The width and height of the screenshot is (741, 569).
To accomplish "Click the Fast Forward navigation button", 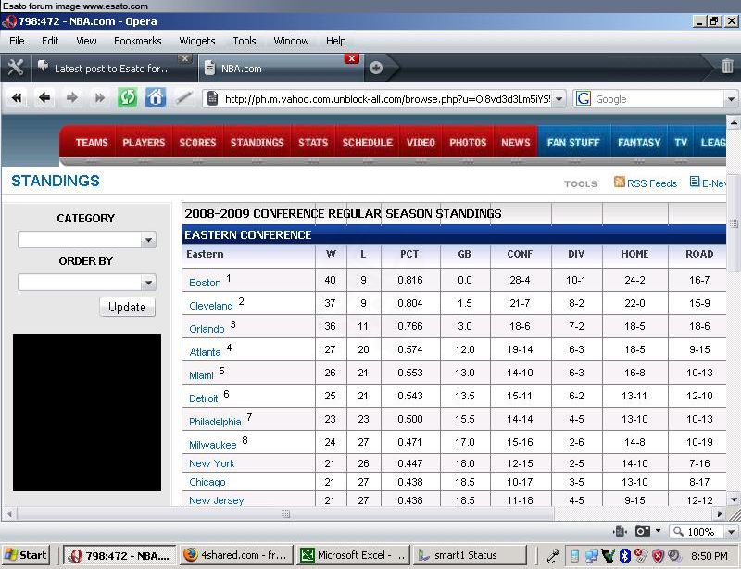I will [x=100, y=98].
